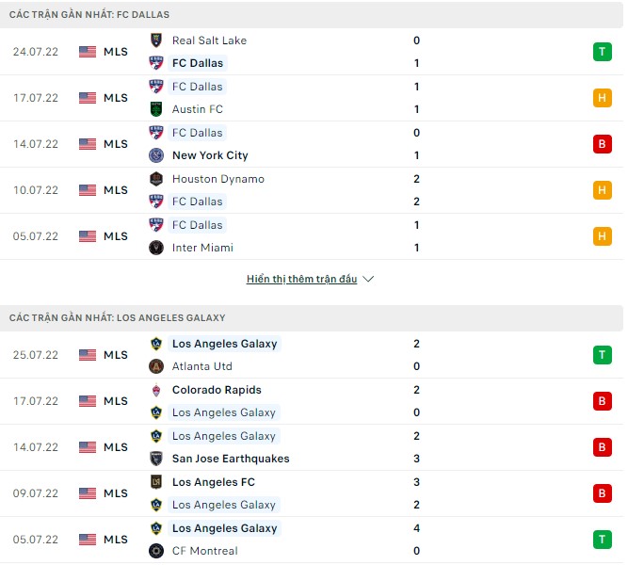This screenshot has width=628, height=565.
Task: Click the Atlanta Utd team logo
Action: pos(156,366)
